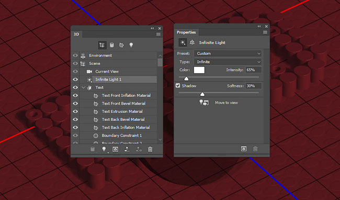Viewport: 340px width, 200px height.
Task: Click move object to ground plane icon
Action: (x=127, y=149)
